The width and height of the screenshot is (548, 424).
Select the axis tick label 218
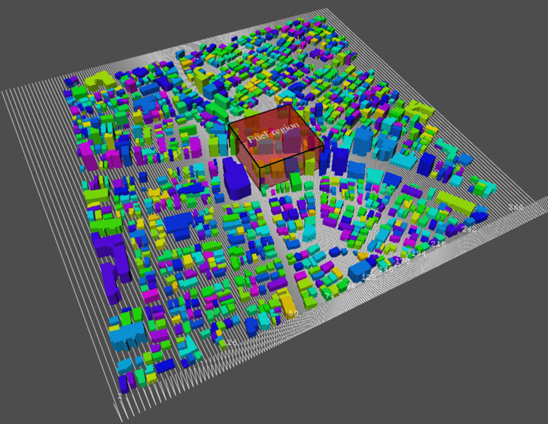coord(439,244)
